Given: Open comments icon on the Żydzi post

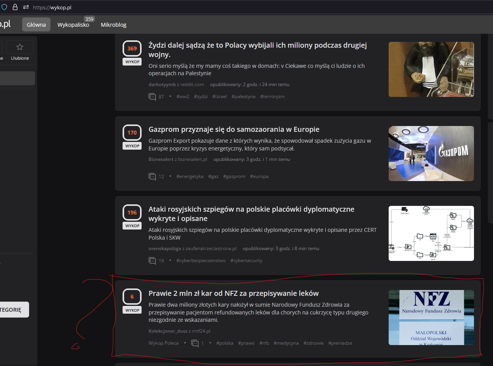Looking at the screenshot, I should pyautogui.click(x=152, y=97).
